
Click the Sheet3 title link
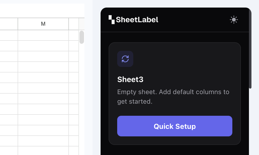[130, 79]
